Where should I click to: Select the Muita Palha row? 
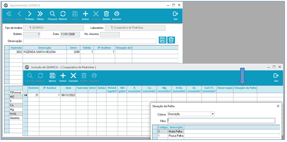pyautogui.click(x=216, y=131)
